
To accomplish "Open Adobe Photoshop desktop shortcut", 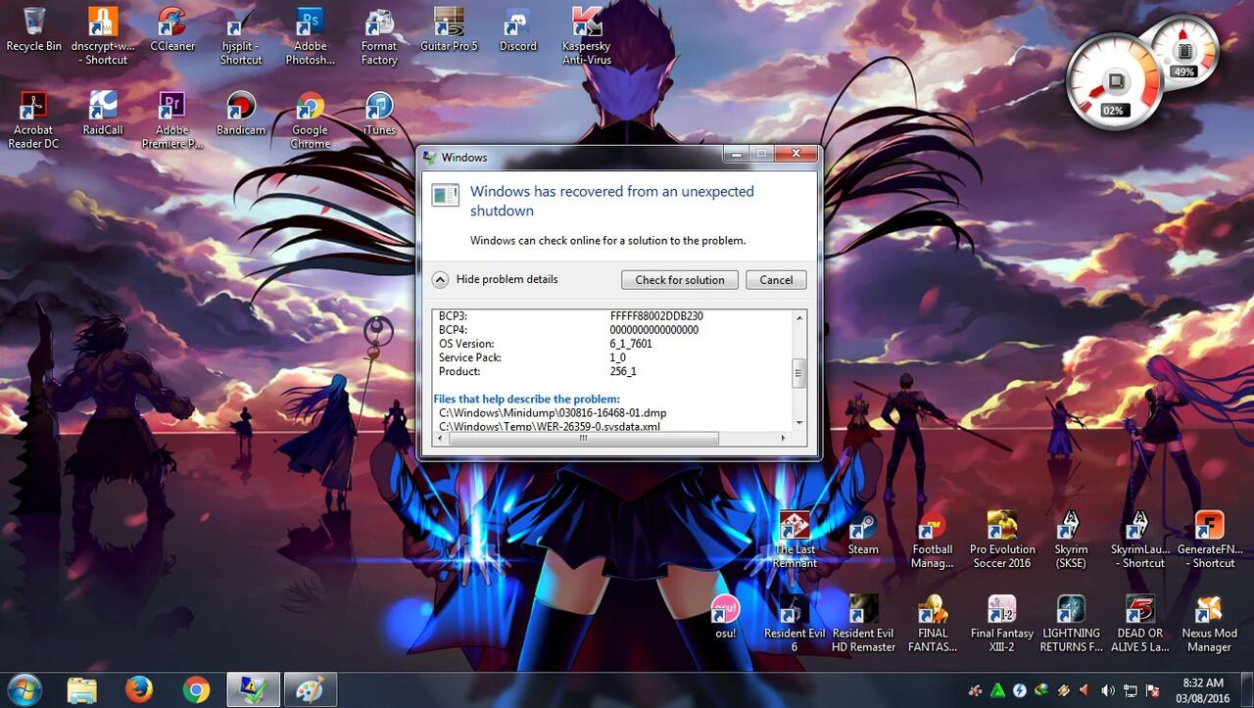I will pyautogui.click(x=310, y=36).
